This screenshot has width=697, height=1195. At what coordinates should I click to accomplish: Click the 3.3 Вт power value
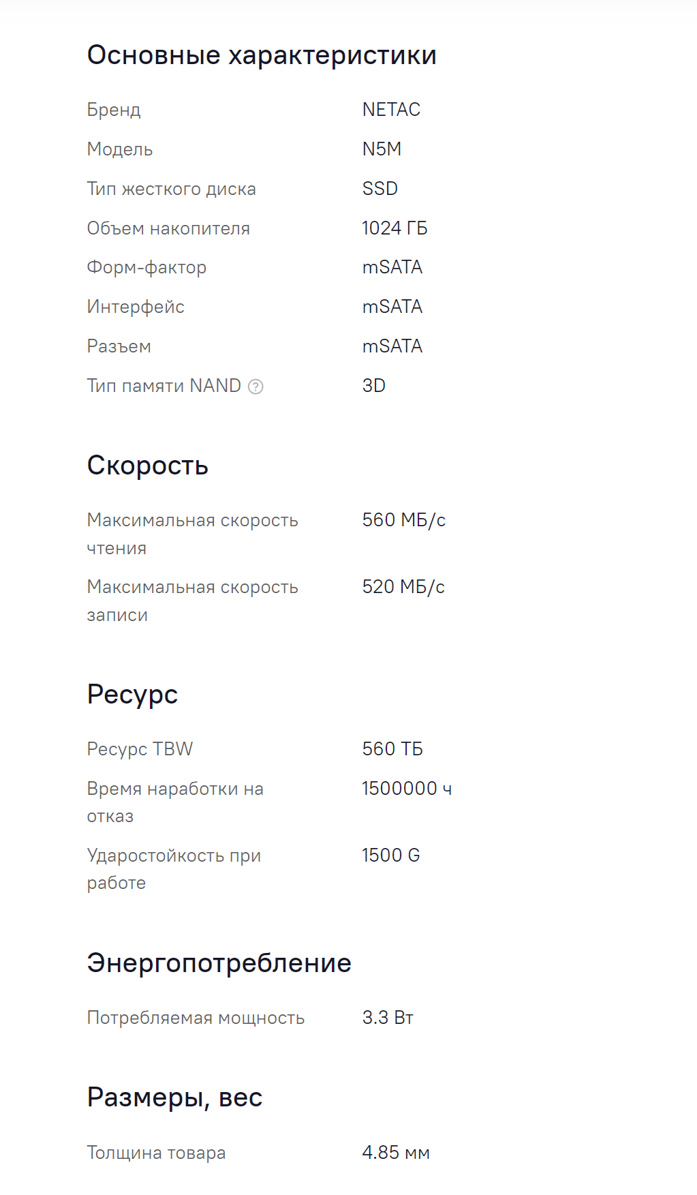click(x=388, y=1018)
